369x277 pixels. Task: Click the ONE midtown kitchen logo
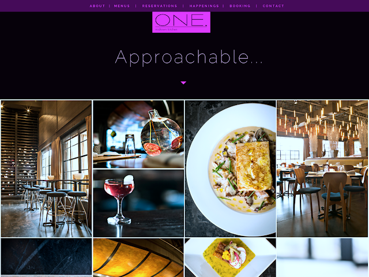(x=181, y=22)
